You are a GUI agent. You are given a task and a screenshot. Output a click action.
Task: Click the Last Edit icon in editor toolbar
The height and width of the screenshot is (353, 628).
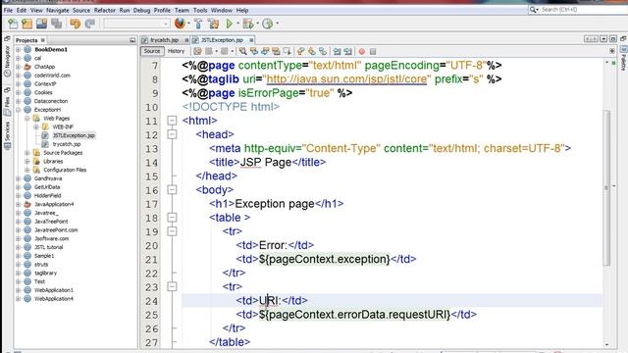(x=197, y=51)
